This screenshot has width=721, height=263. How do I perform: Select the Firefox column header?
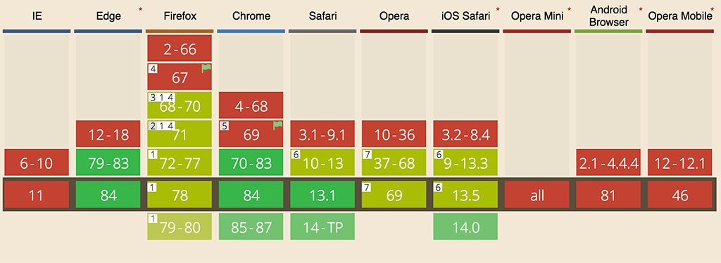click(x=180, y=16)
